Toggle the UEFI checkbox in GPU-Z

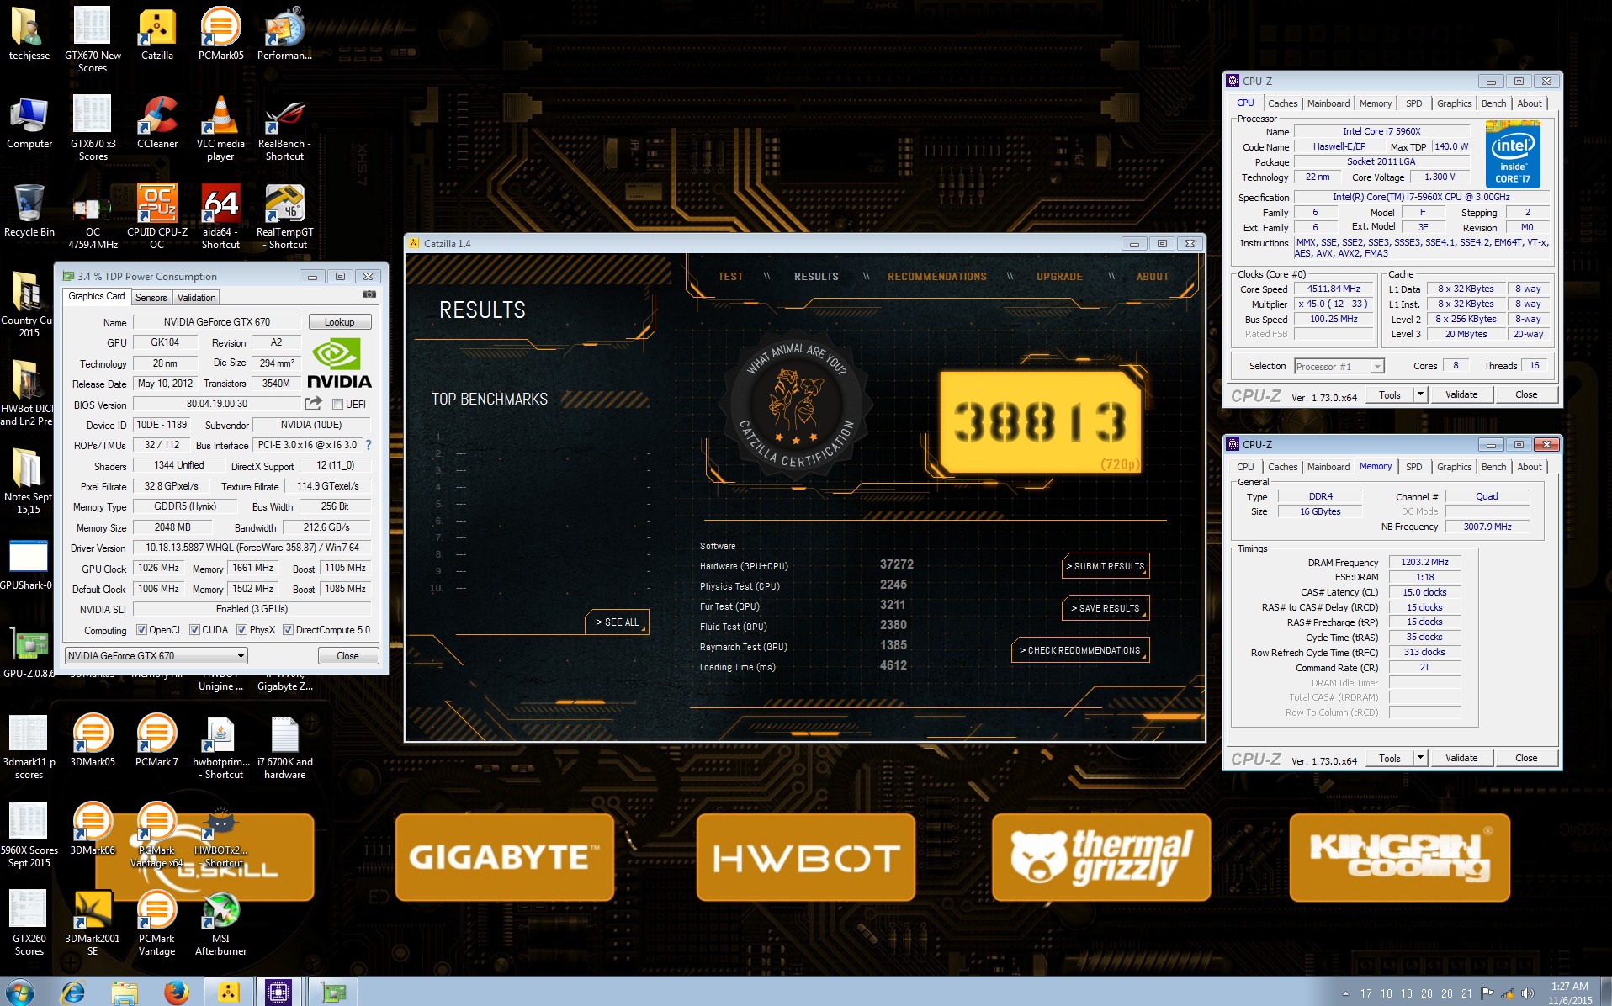[337, 405]
